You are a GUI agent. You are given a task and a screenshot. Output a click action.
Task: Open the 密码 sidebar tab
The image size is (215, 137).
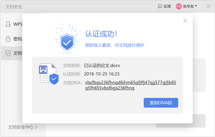(14, 39)
